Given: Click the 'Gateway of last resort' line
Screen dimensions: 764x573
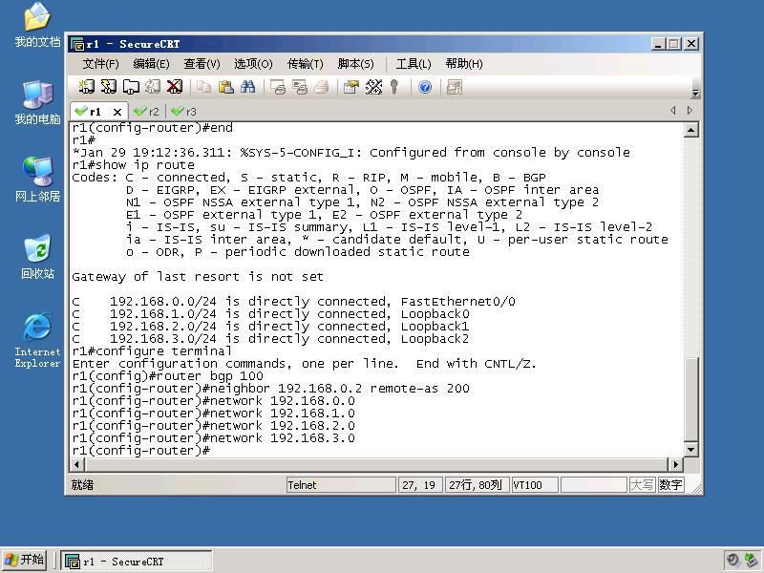Looking at the screenshot, I should click(x=198, y=277).
